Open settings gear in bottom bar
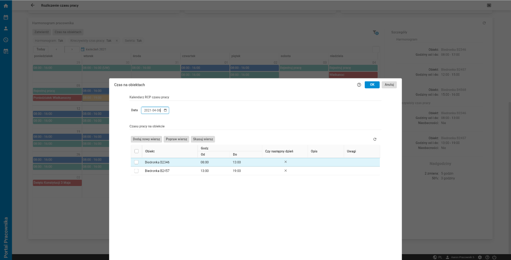Screen dimensions: 511x260 click(x=480, y=257)
